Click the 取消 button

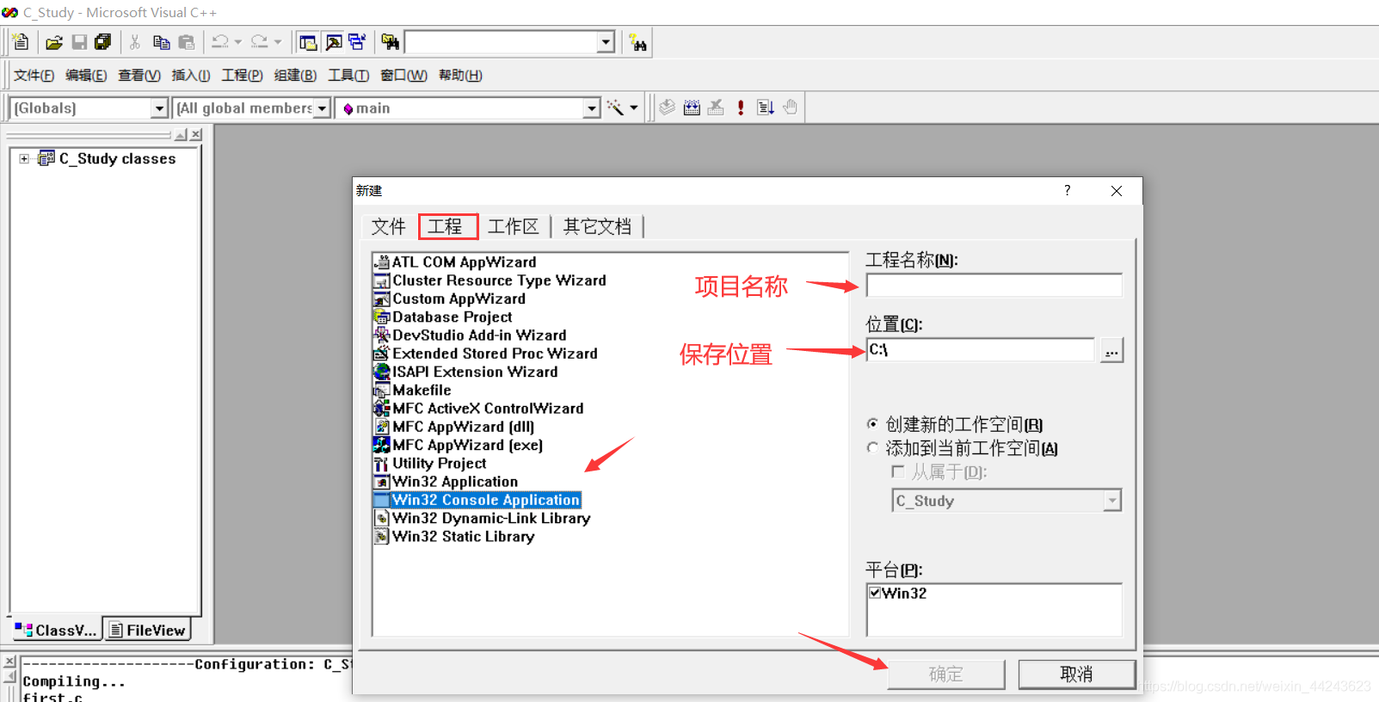[1077, 674]
